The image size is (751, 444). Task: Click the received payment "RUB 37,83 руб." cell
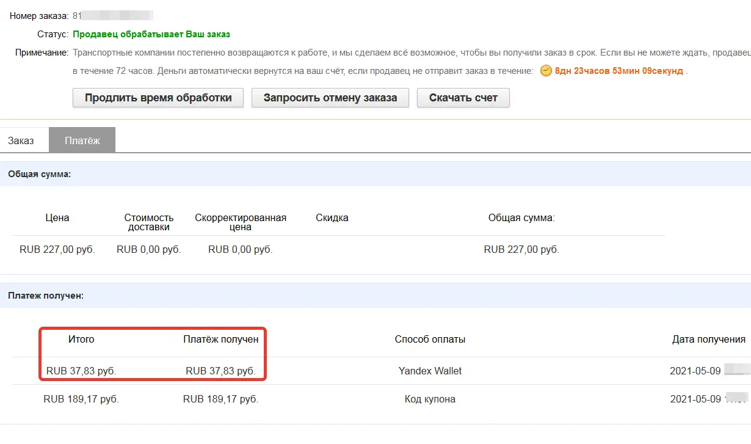[220, 371]
